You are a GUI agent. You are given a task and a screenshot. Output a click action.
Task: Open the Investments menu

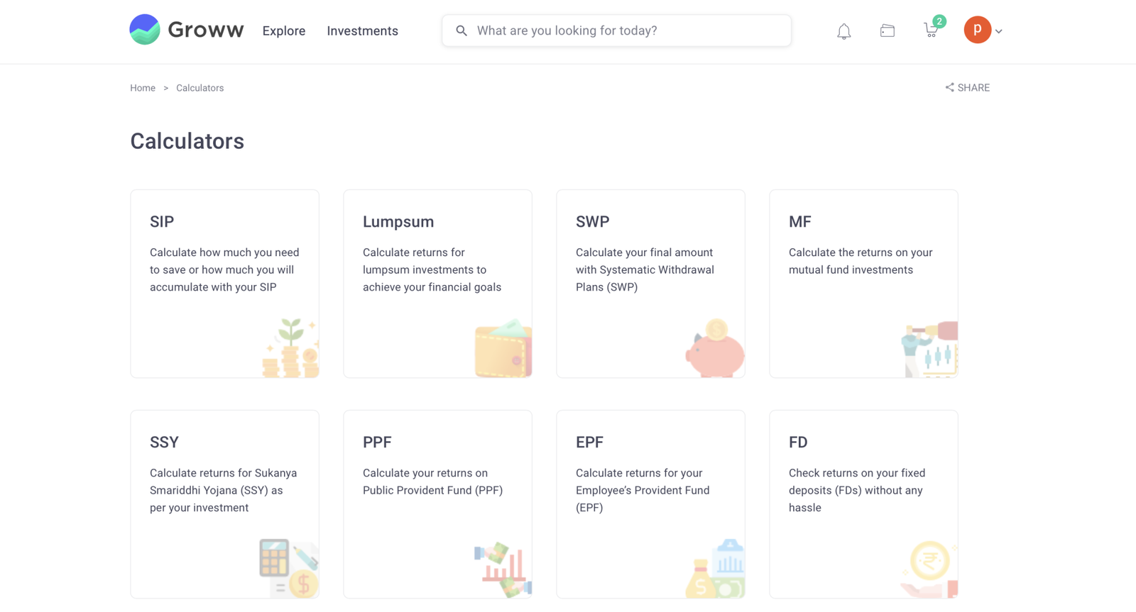pyautogui.click(x=362, y=30)
